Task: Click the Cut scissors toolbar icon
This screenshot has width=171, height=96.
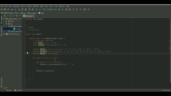Action: [19, 10]
